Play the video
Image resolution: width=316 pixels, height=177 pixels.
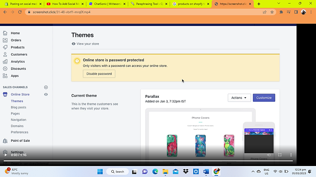[6, 155]
